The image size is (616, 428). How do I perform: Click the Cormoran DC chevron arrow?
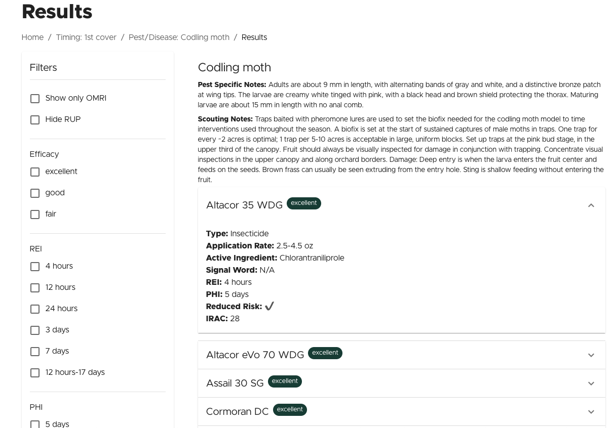tap(591, 412)
